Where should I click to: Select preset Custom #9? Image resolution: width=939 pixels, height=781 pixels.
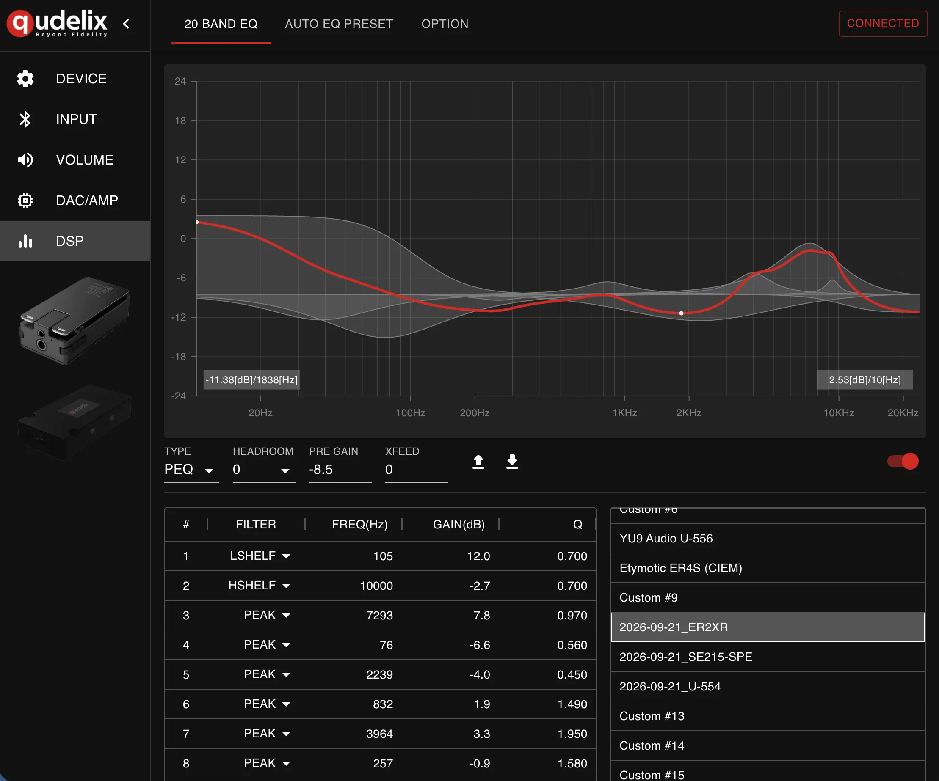point(768,597)
